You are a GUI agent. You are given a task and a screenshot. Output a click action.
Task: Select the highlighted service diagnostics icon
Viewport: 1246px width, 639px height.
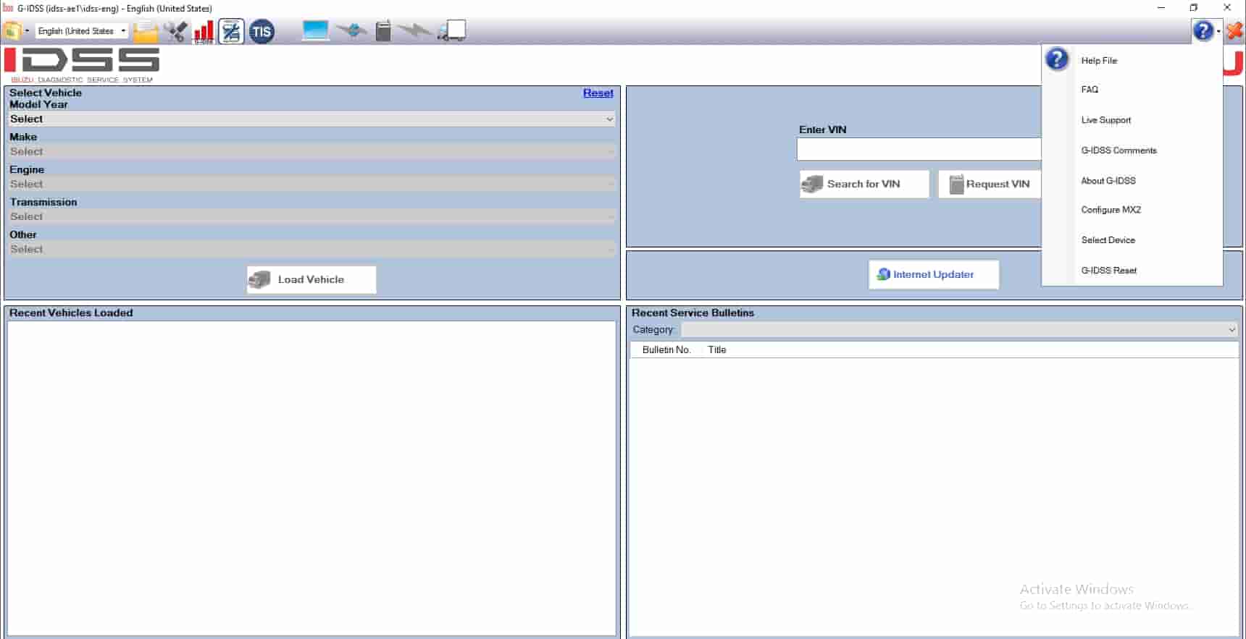click(x=231, y=31)
